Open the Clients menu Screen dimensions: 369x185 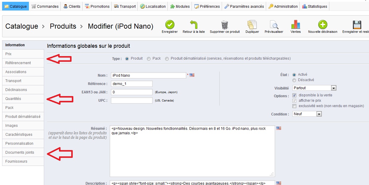click(x=72, y=6)
